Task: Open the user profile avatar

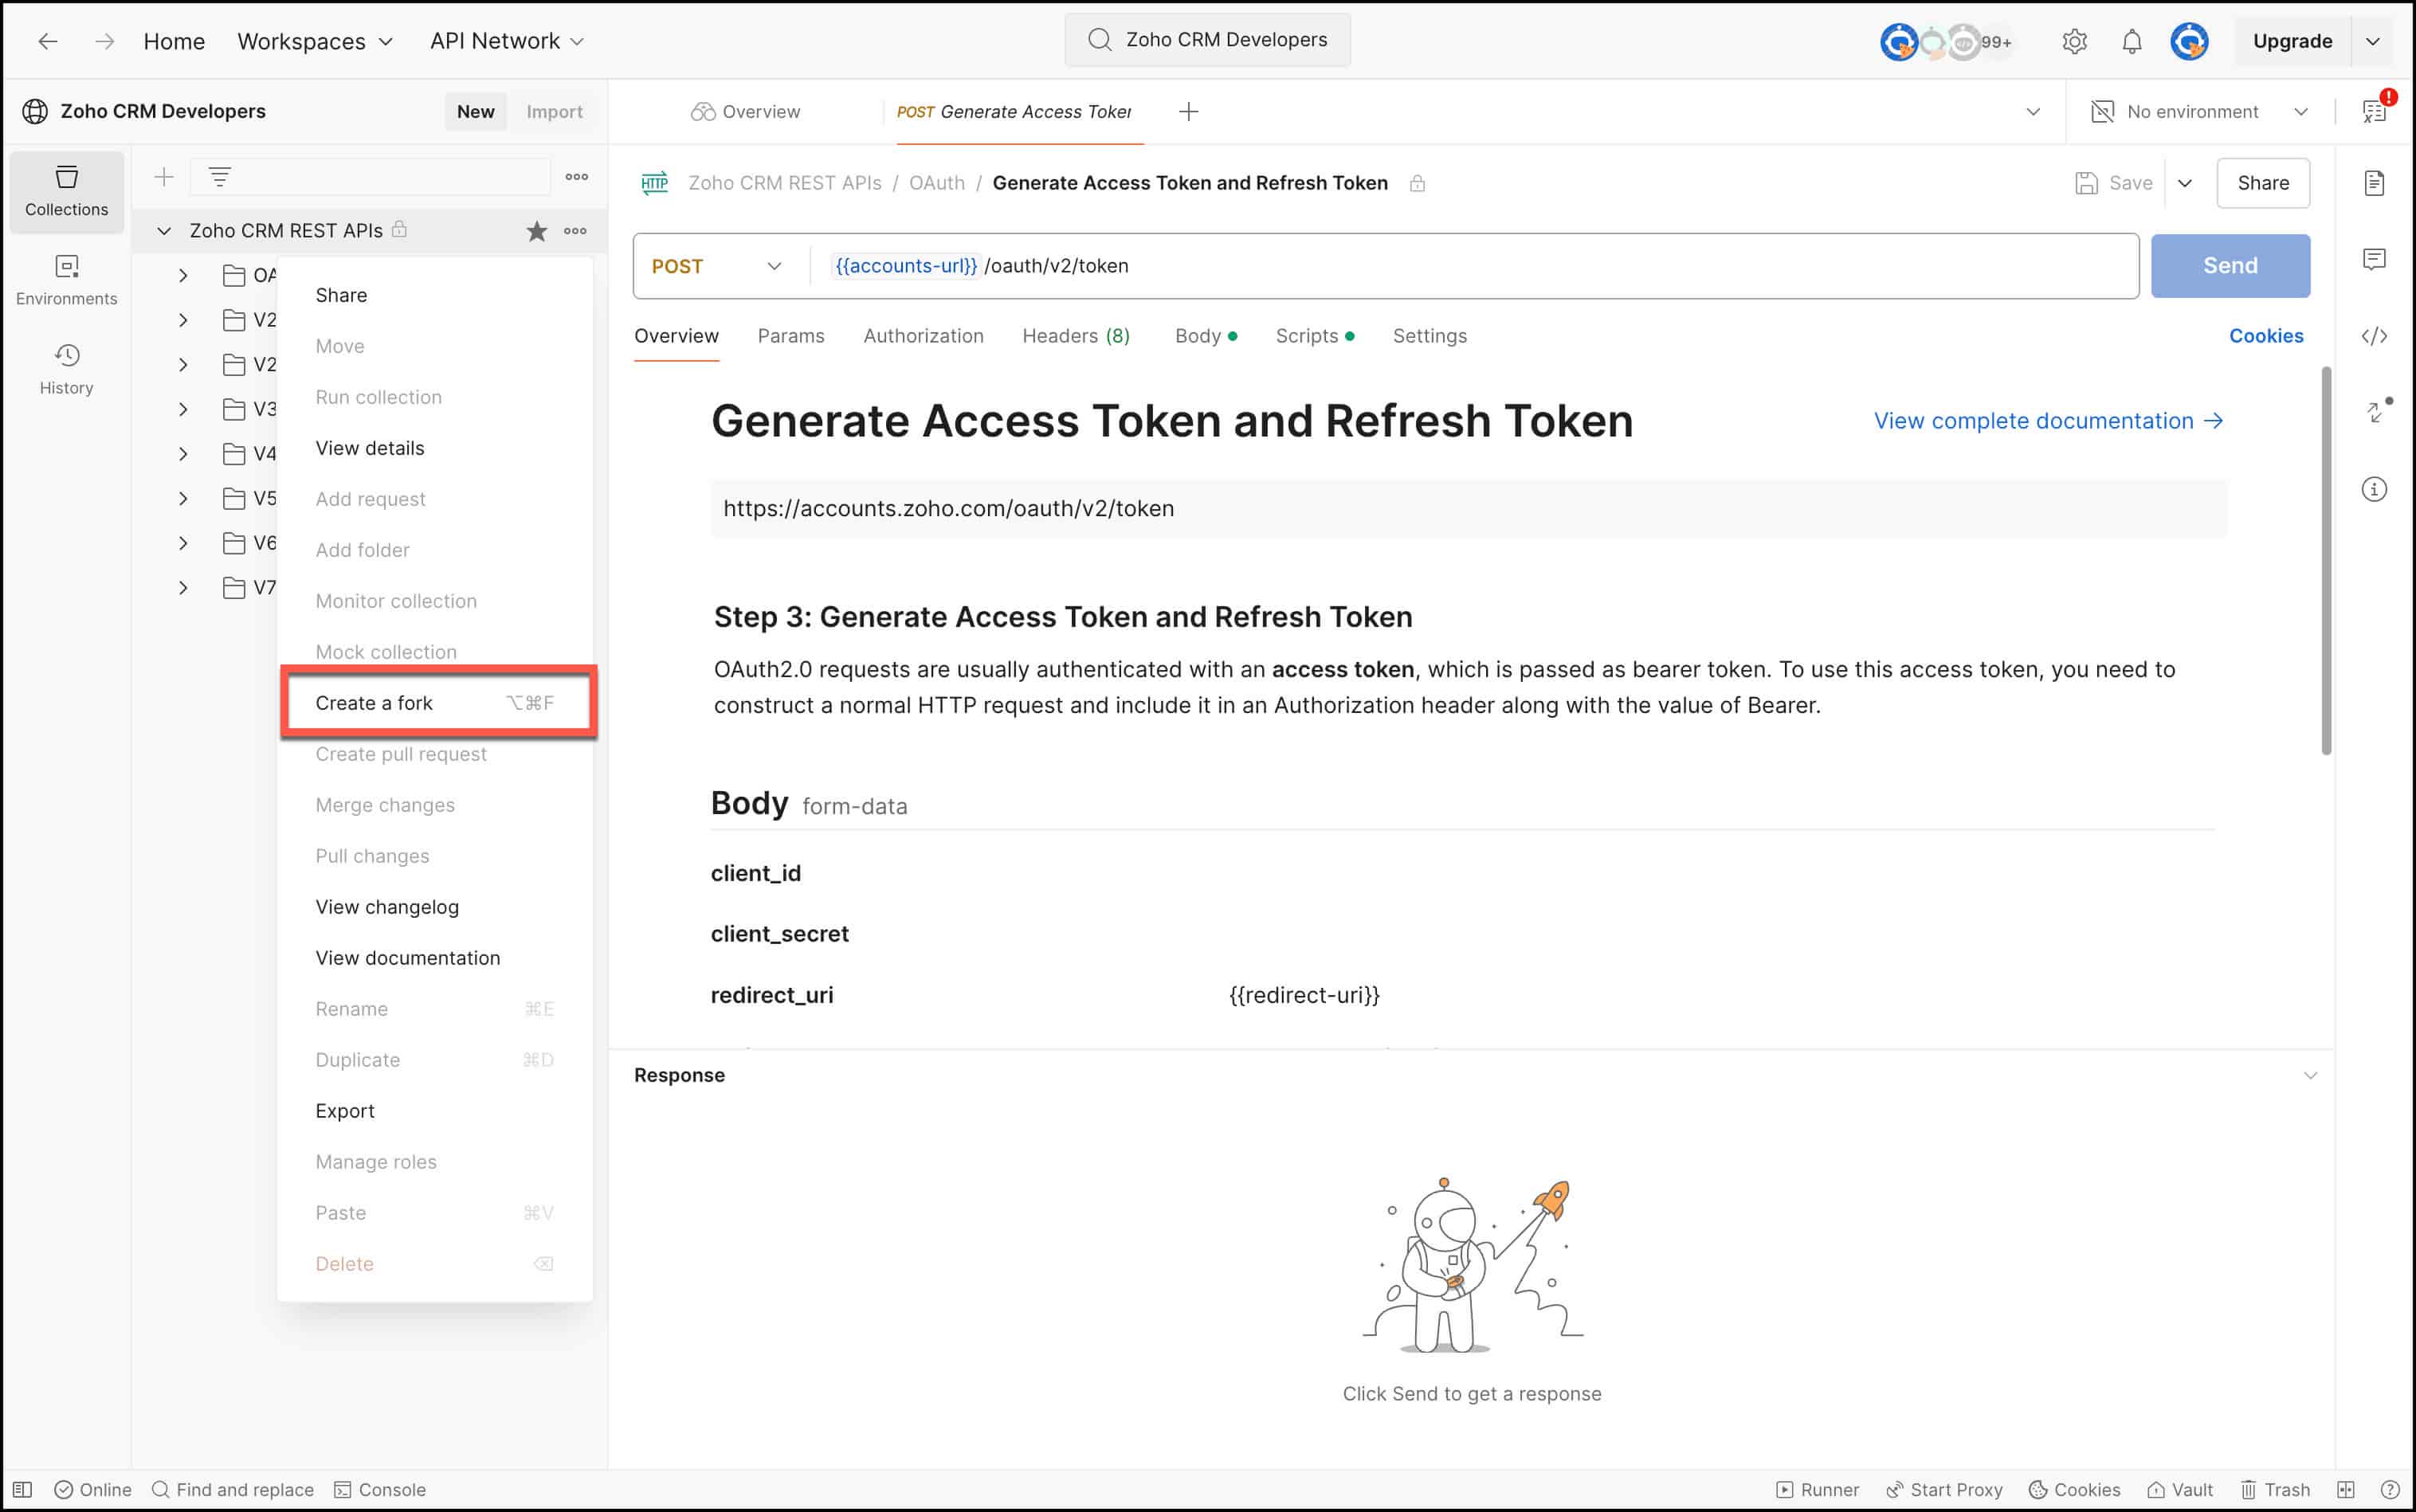Action: [2189, 41]
